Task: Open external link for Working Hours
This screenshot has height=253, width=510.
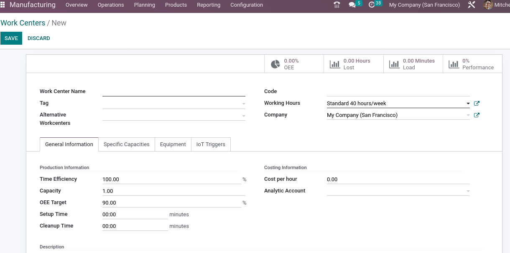Action: [x=477, y=104]
